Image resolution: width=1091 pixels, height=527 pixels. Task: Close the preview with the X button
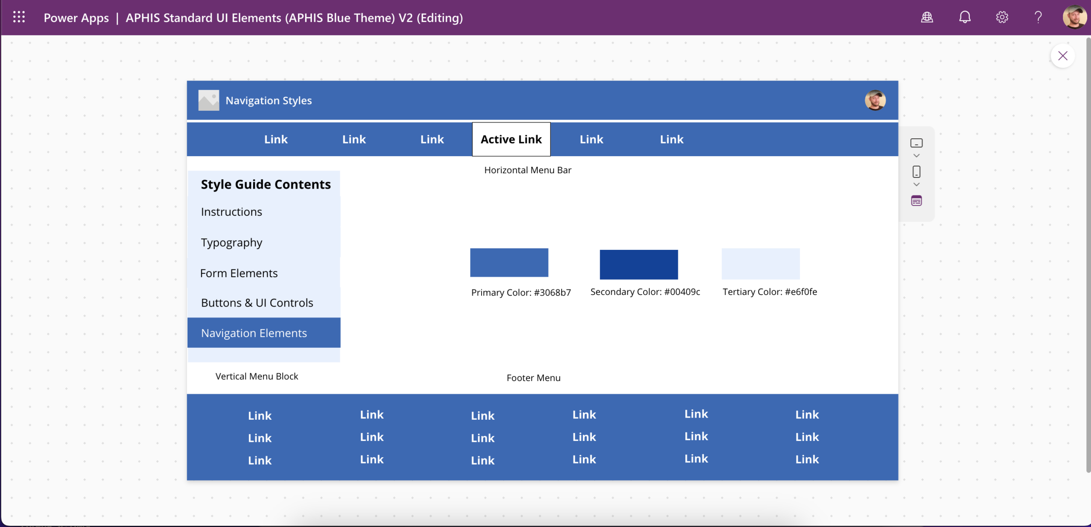[1062, 56]
